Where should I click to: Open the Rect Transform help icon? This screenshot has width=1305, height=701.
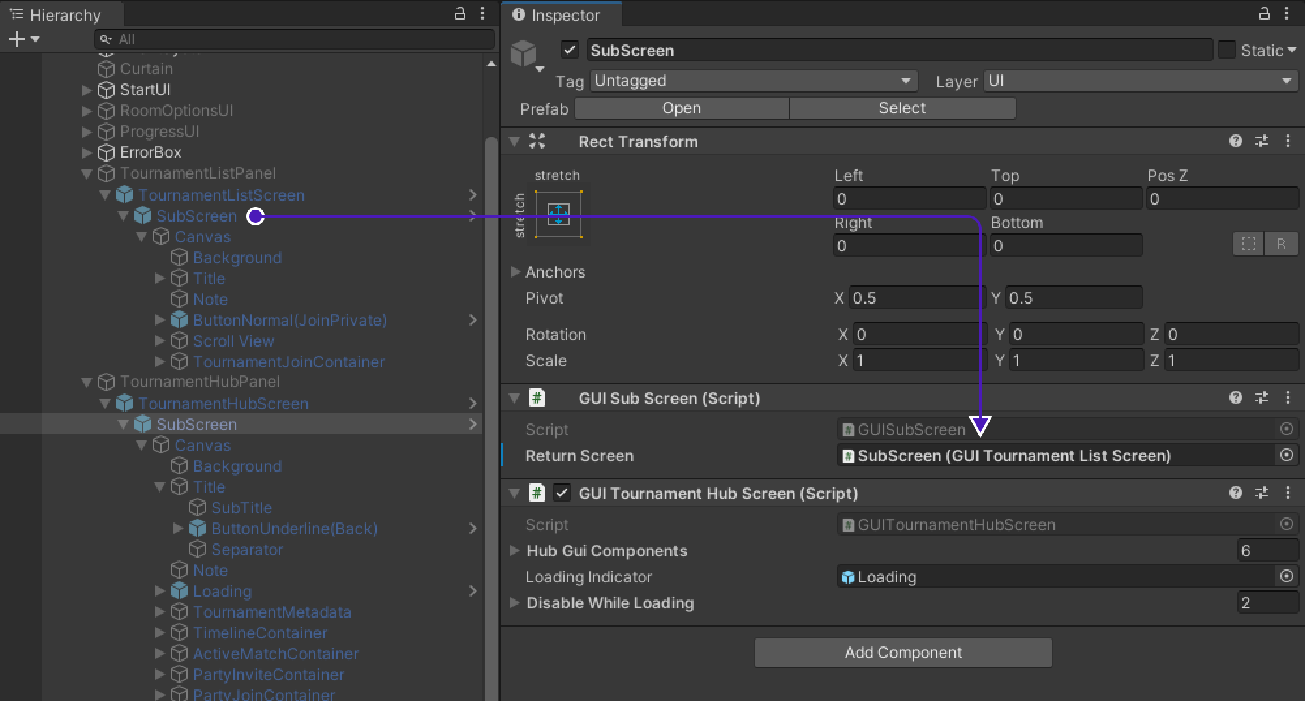1235,141
